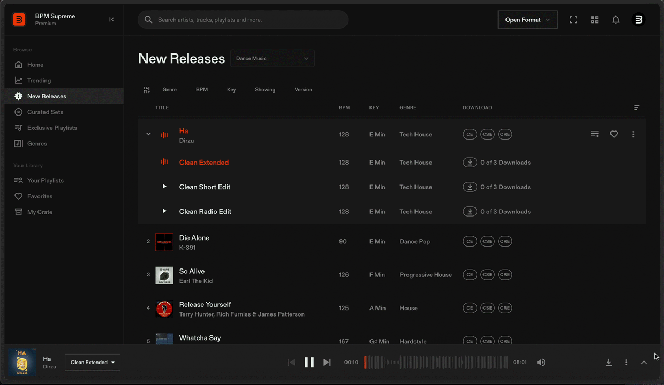Click the CRE badge for Release Yourself
664x385 pixels.
(505, 308)
